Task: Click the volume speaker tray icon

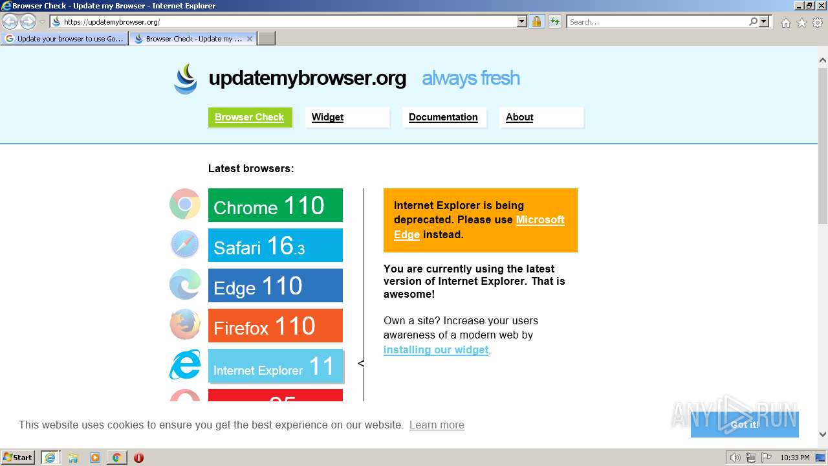Action: point(735,458)
